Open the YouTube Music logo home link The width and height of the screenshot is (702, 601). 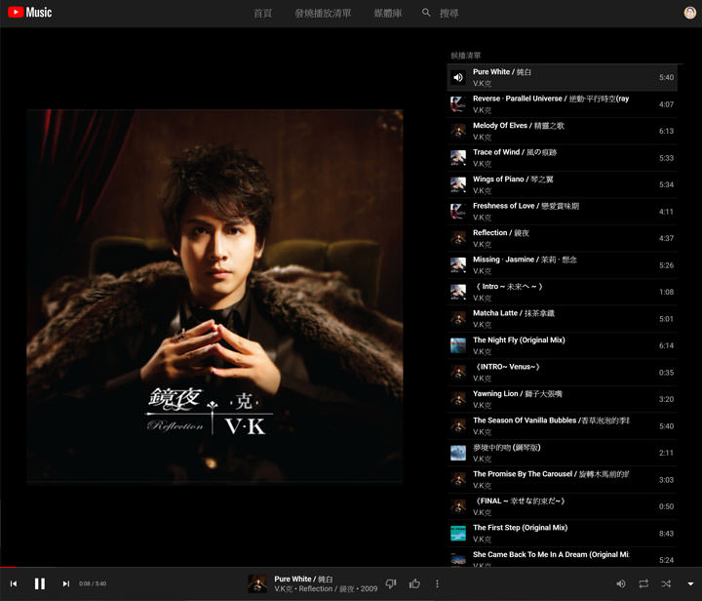click(30, 12)
